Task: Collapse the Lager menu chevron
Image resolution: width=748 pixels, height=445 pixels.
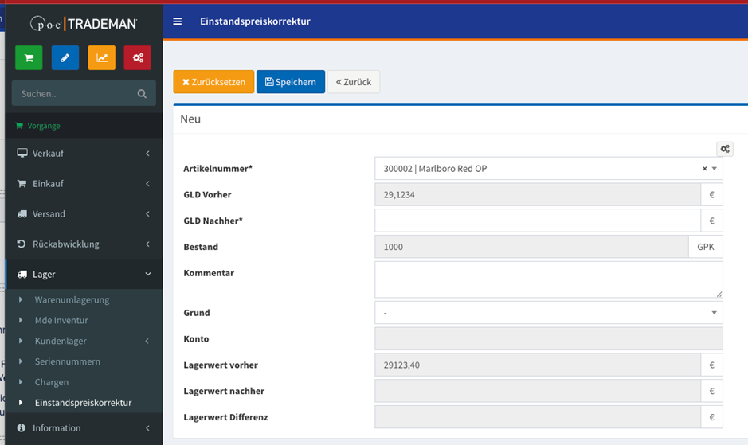Action: click(148, 275)
